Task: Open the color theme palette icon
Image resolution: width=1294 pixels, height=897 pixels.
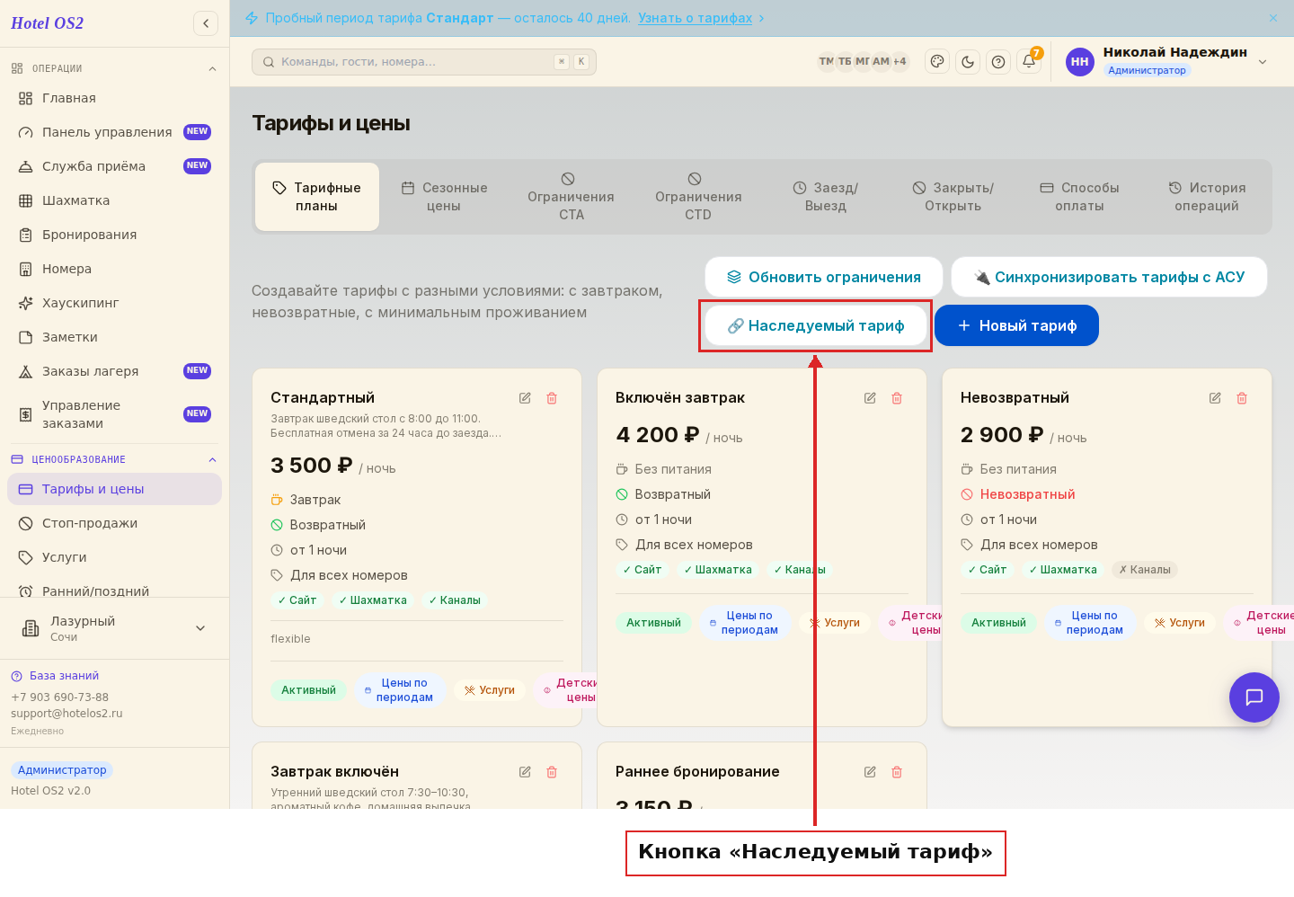Action: (937, 62)
